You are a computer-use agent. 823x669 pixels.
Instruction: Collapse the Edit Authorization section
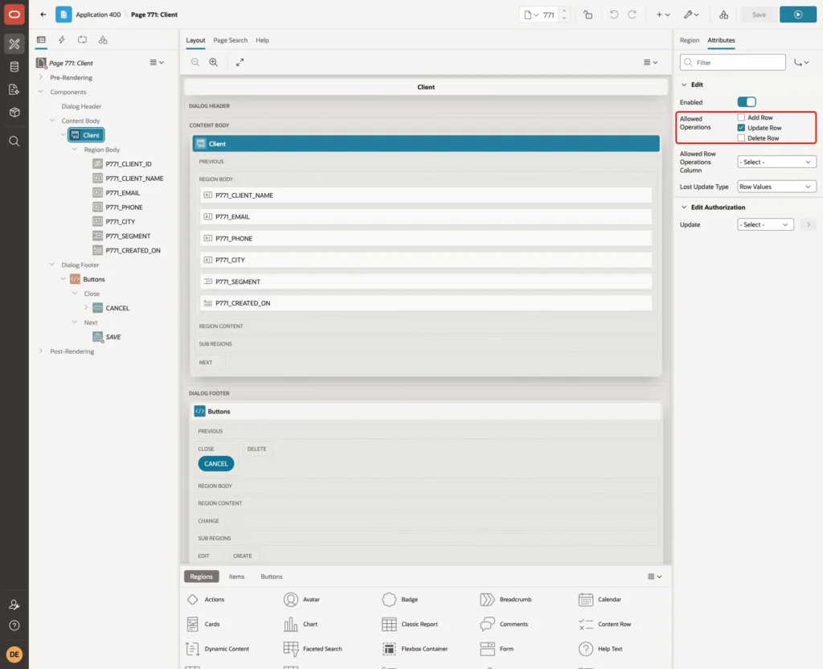pos(683,207)
